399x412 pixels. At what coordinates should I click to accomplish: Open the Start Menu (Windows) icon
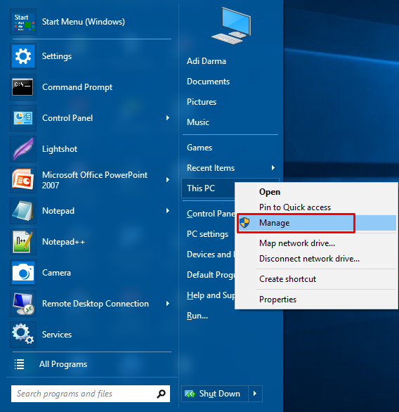point(23,22)
